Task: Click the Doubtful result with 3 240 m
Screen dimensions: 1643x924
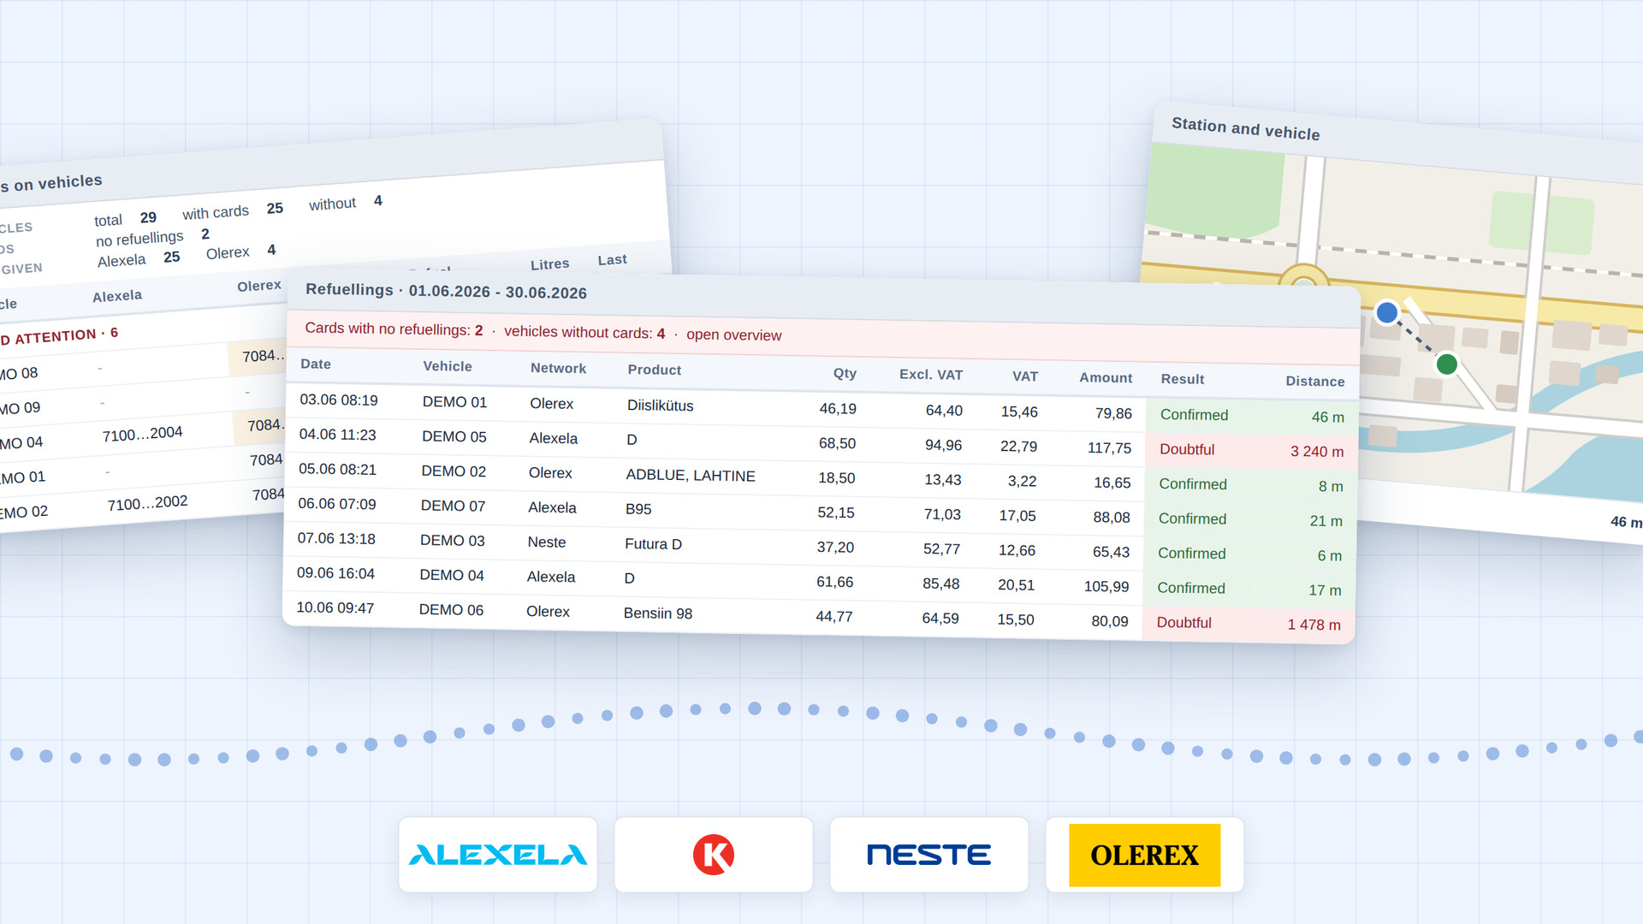Action: coord(1187,449)
